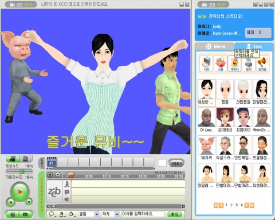Click the ZEB v2.0 logo in studio window

(x=21, y=5)
